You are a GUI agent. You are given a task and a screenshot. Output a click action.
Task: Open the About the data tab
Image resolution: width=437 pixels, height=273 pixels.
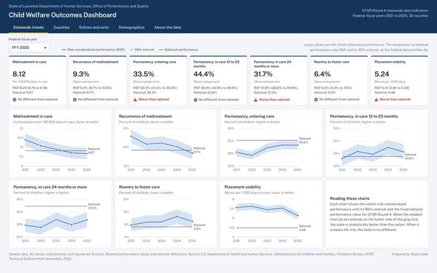click(168, 27)
